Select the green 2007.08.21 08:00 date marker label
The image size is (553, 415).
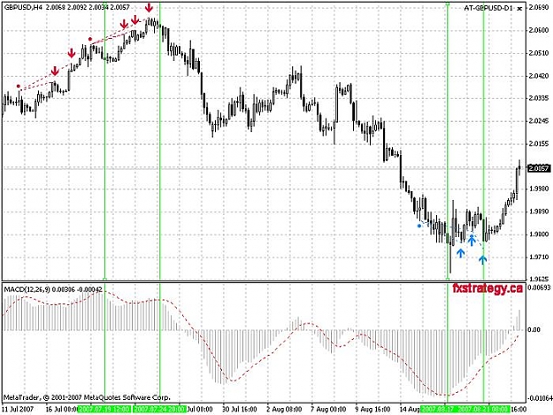484,410
